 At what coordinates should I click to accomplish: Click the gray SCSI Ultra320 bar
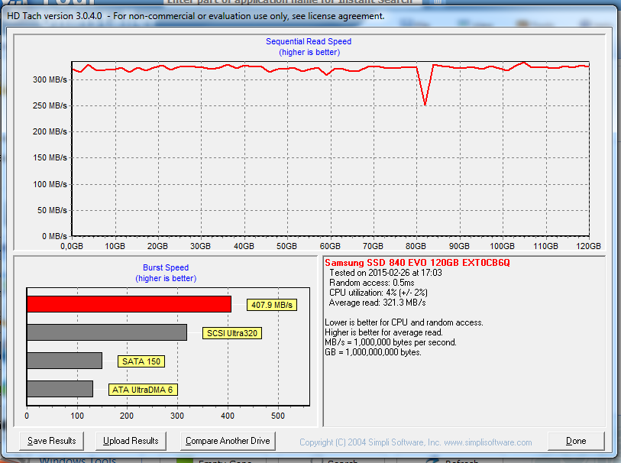(107, 332)
